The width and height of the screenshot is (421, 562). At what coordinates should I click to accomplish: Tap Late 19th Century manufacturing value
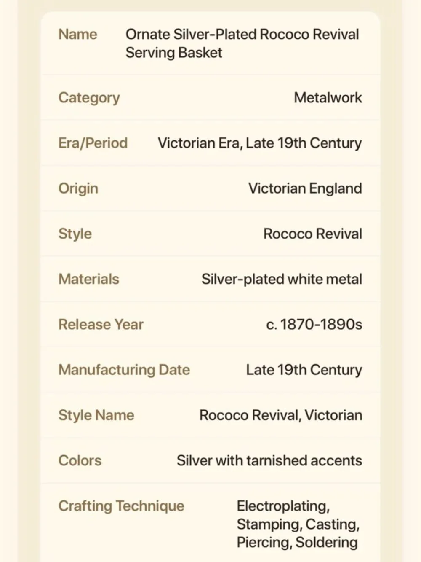click(304, 370)
